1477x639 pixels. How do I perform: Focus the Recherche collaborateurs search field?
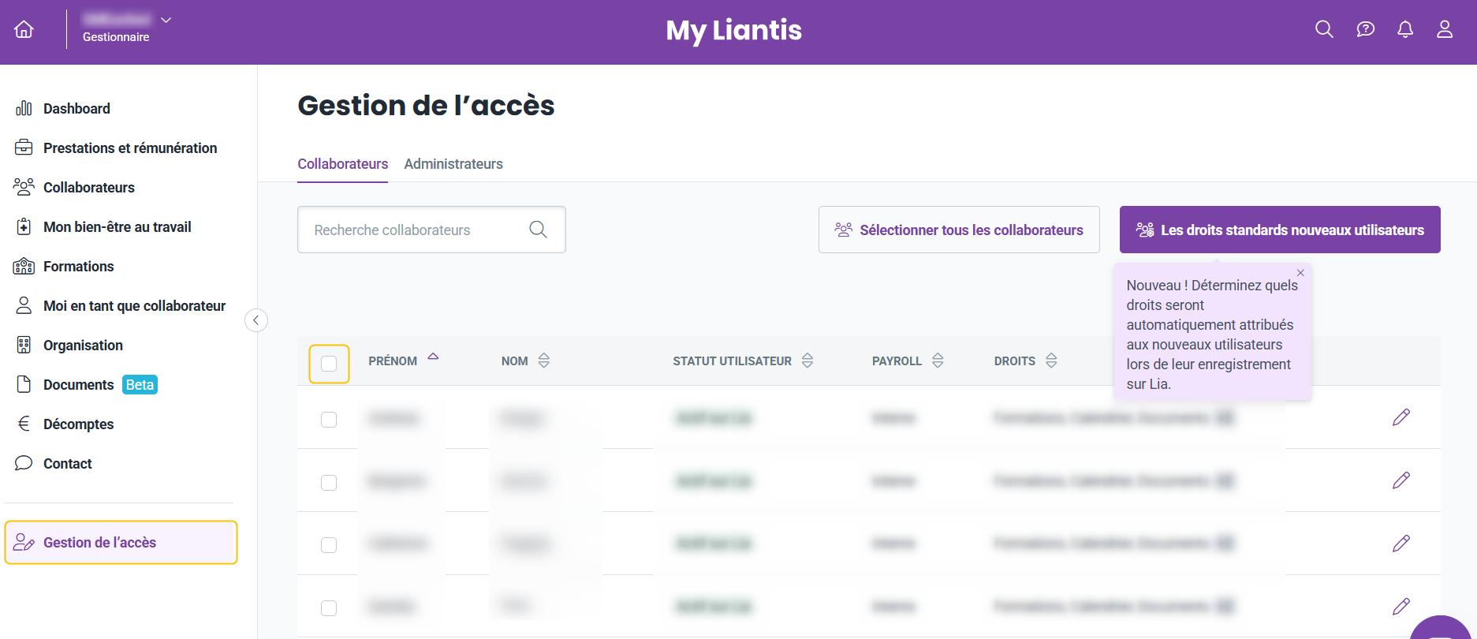431,230
